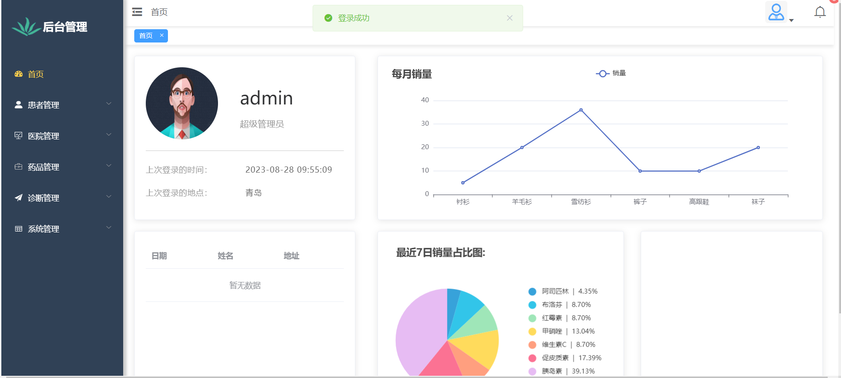Open 药品管理 sidebar menu item
This screenshot has width=841, height=378.
pos(62,167)
